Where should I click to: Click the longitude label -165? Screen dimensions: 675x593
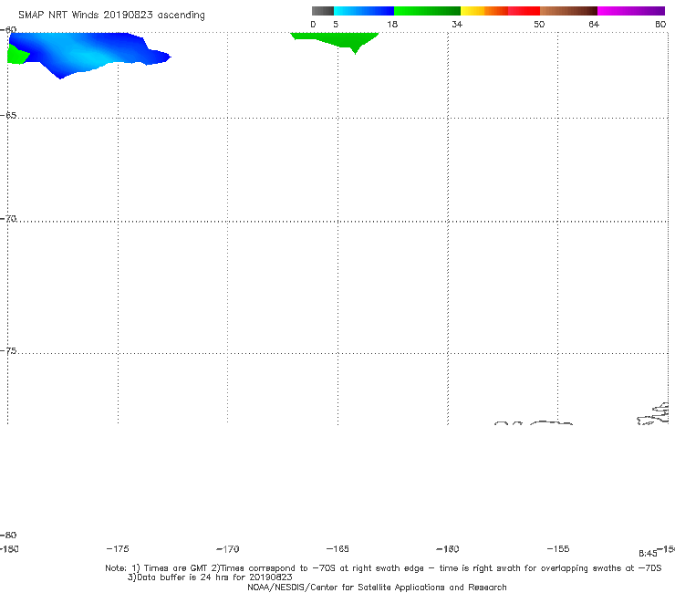click(337, 548)
